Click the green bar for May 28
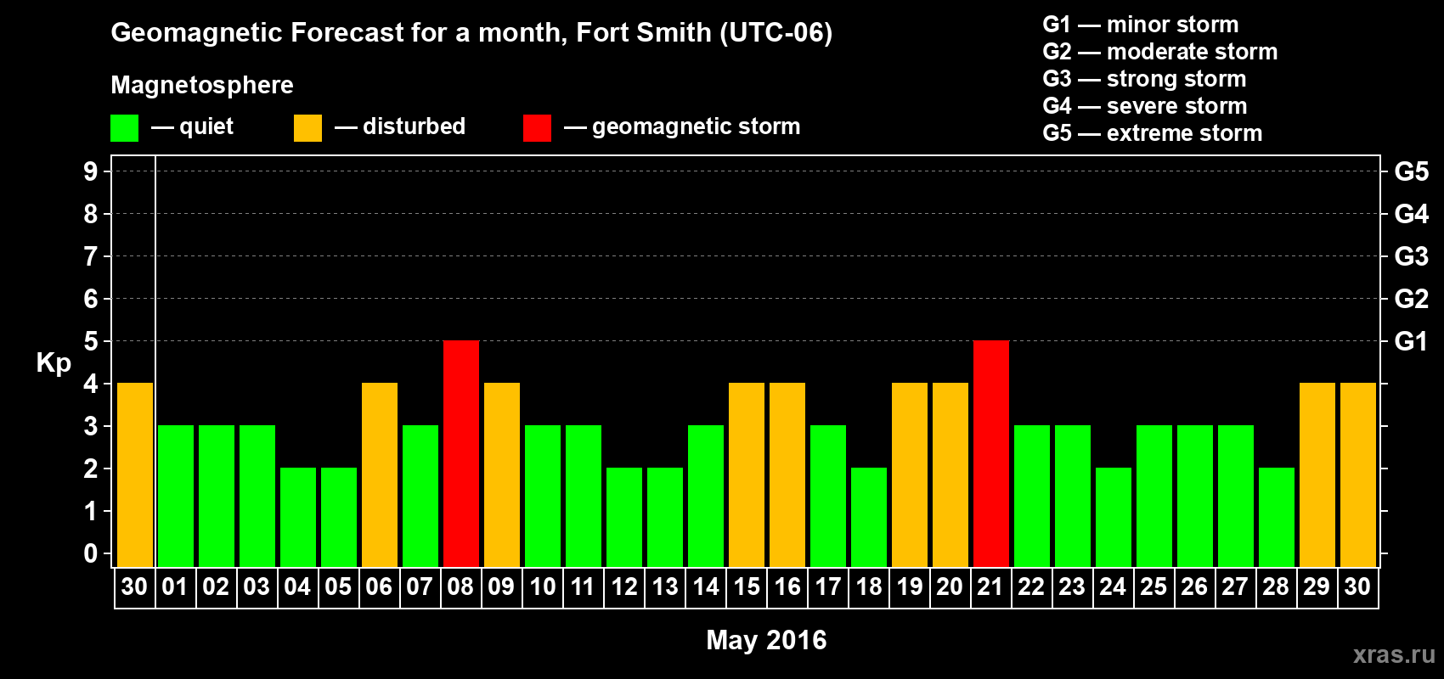 pyautogui.click(x=1277, y=518)
